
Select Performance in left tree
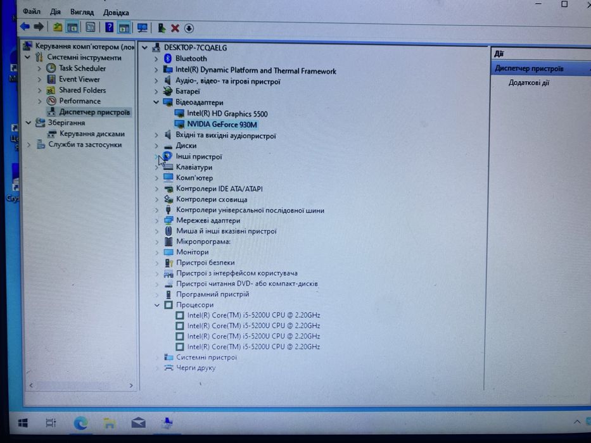click(x=80, y=101)
